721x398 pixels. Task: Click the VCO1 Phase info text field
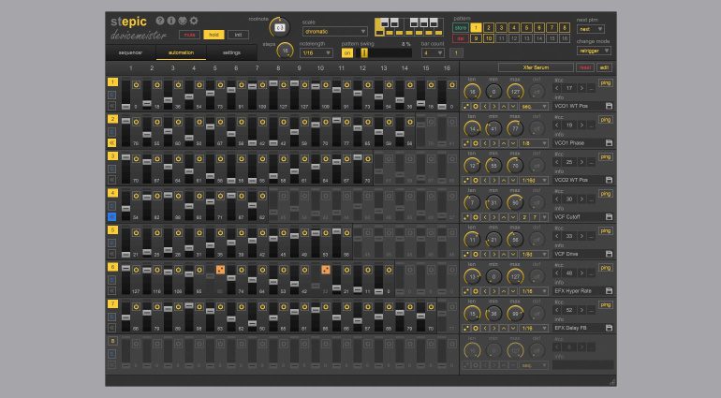click(579, 143)
